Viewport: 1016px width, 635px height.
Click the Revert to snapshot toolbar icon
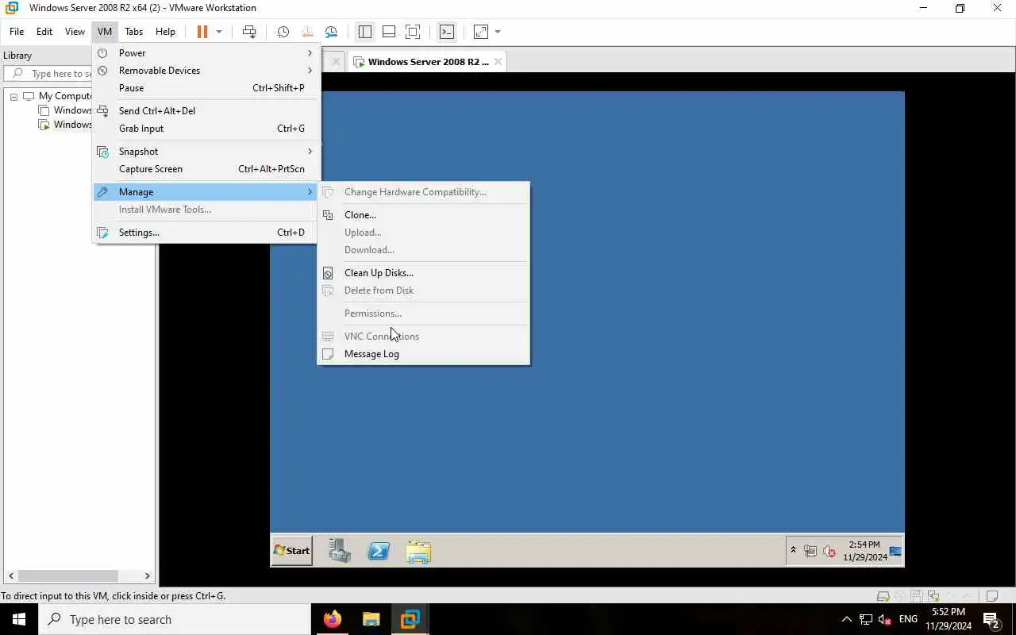(307, 32)
